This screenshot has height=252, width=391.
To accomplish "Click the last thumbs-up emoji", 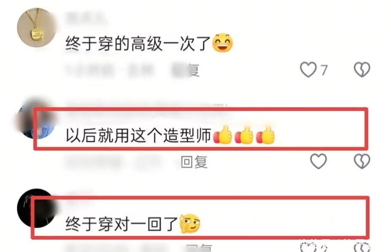I will 265,135.
